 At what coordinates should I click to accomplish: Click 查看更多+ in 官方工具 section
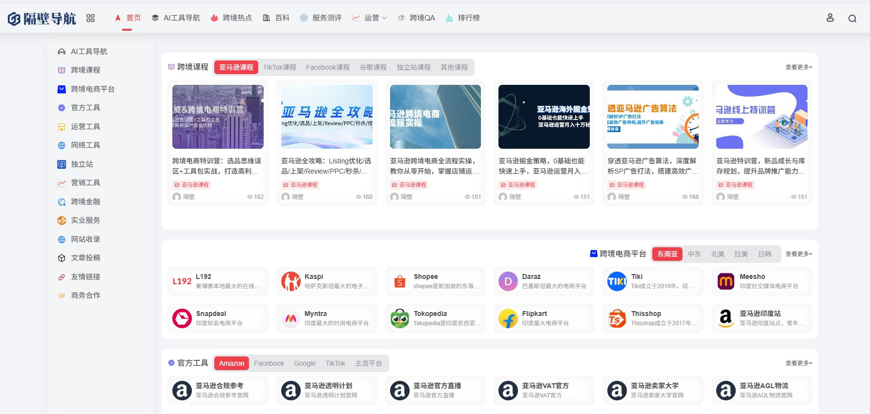(799, 363)
